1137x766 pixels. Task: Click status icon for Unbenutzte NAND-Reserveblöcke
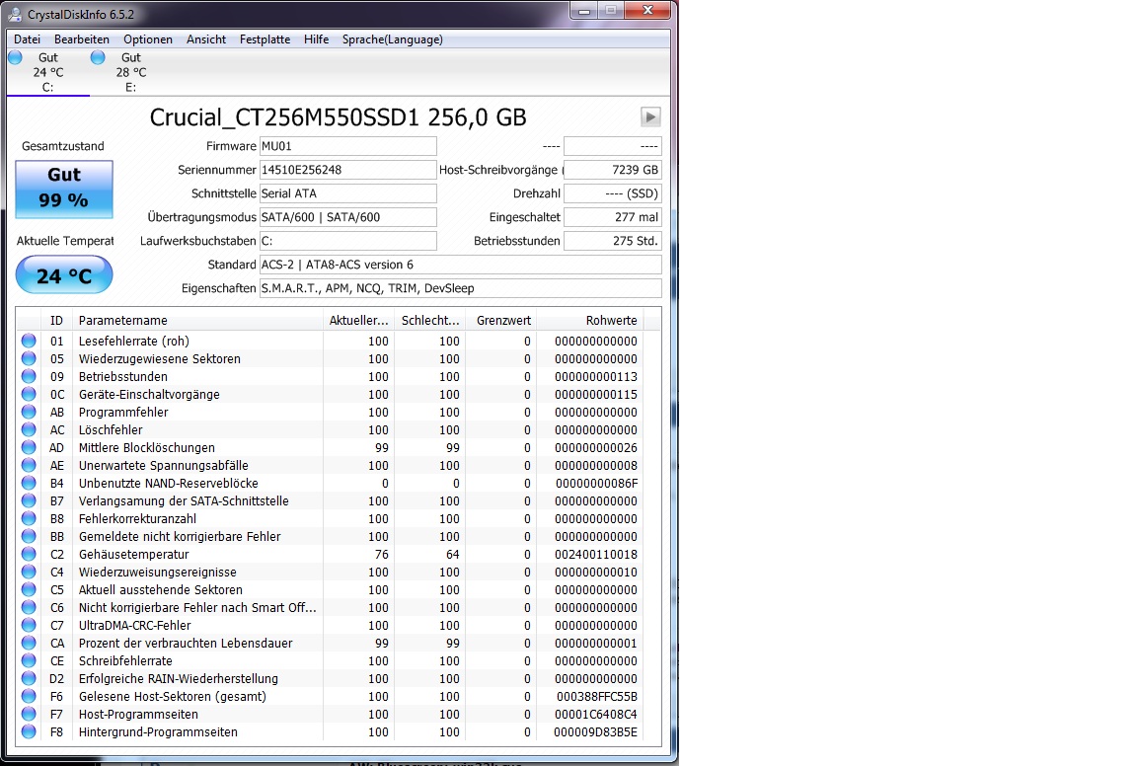tap(29, 483)
